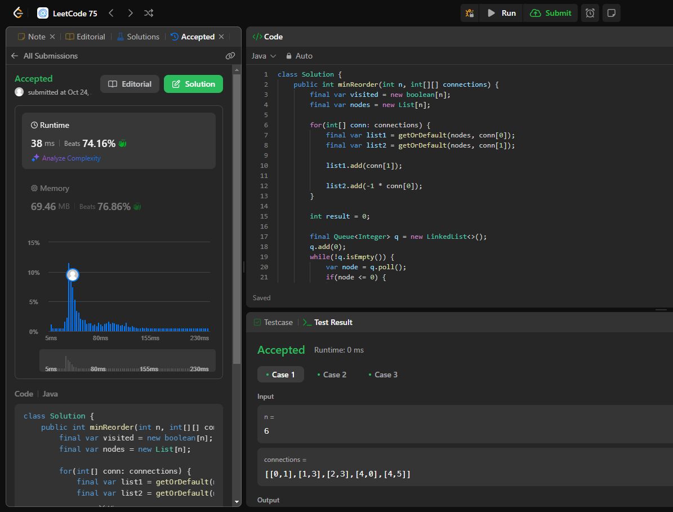673x512 pixels.
Task: Go to the previous problem
Action: pos(111,13)
